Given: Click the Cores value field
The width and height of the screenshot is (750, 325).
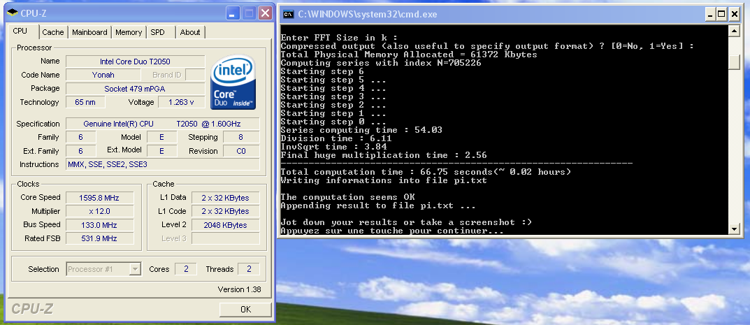Looking at the screenshot, I should pyautogui.click(x=186, y=269).
